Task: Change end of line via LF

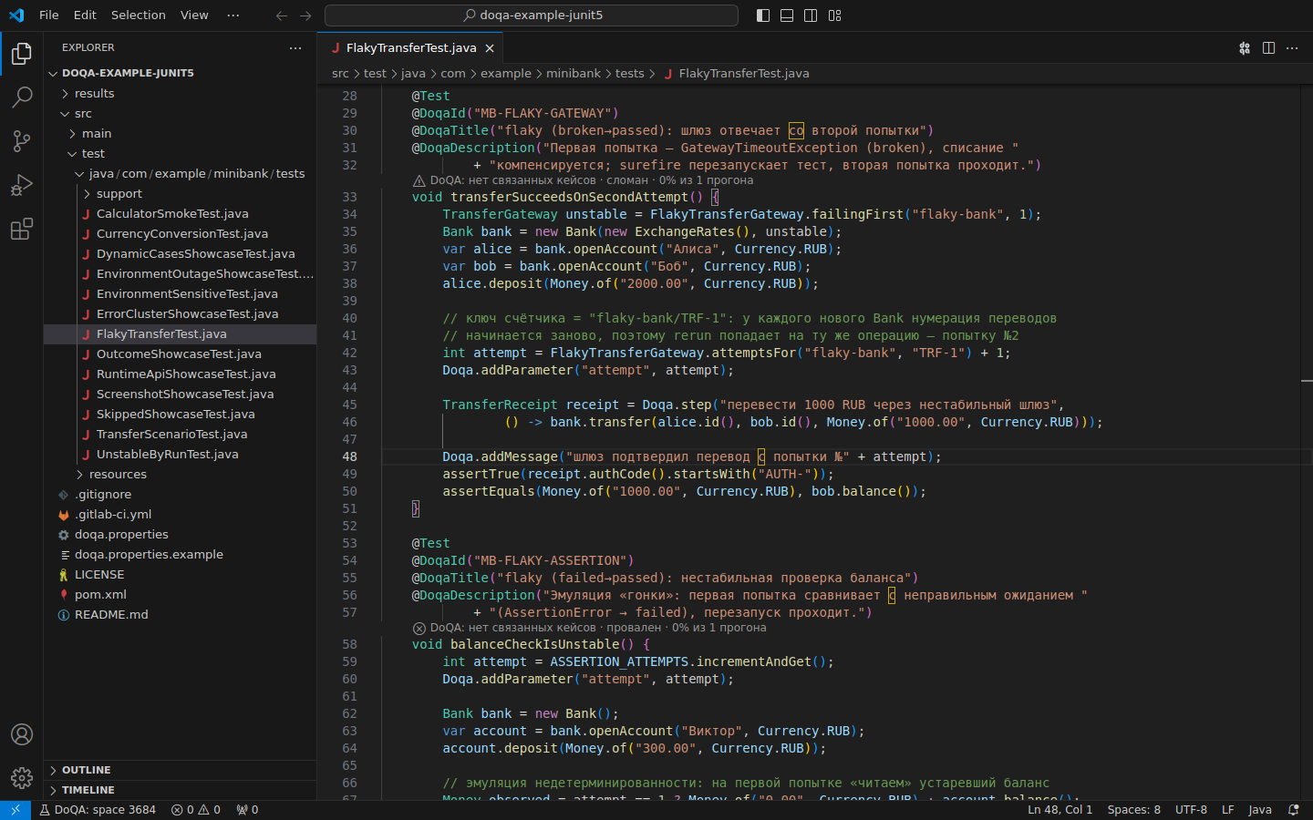Action: [1227, 810]
